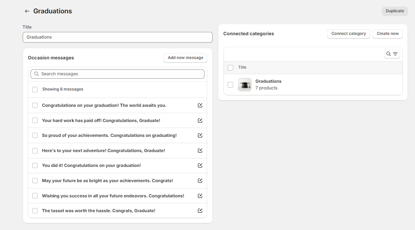Open the Graduations category cap thumbnail
The height and width of the screenshot is (230, 415).
click(x=245, y=85)
